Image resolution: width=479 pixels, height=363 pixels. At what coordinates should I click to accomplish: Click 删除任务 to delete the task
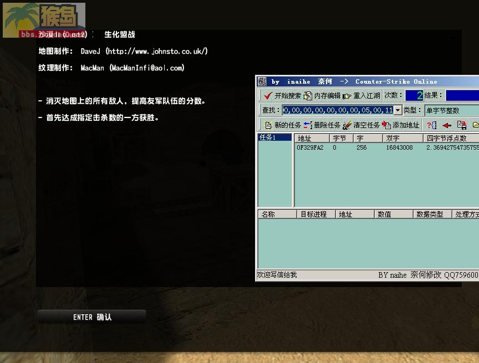pyautogui.click(x=322, y=125)
